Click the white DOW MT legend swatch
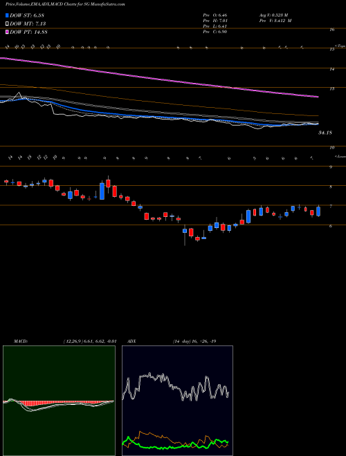The height and width of the screenshot is (456, 346). (x=7, y=23)
